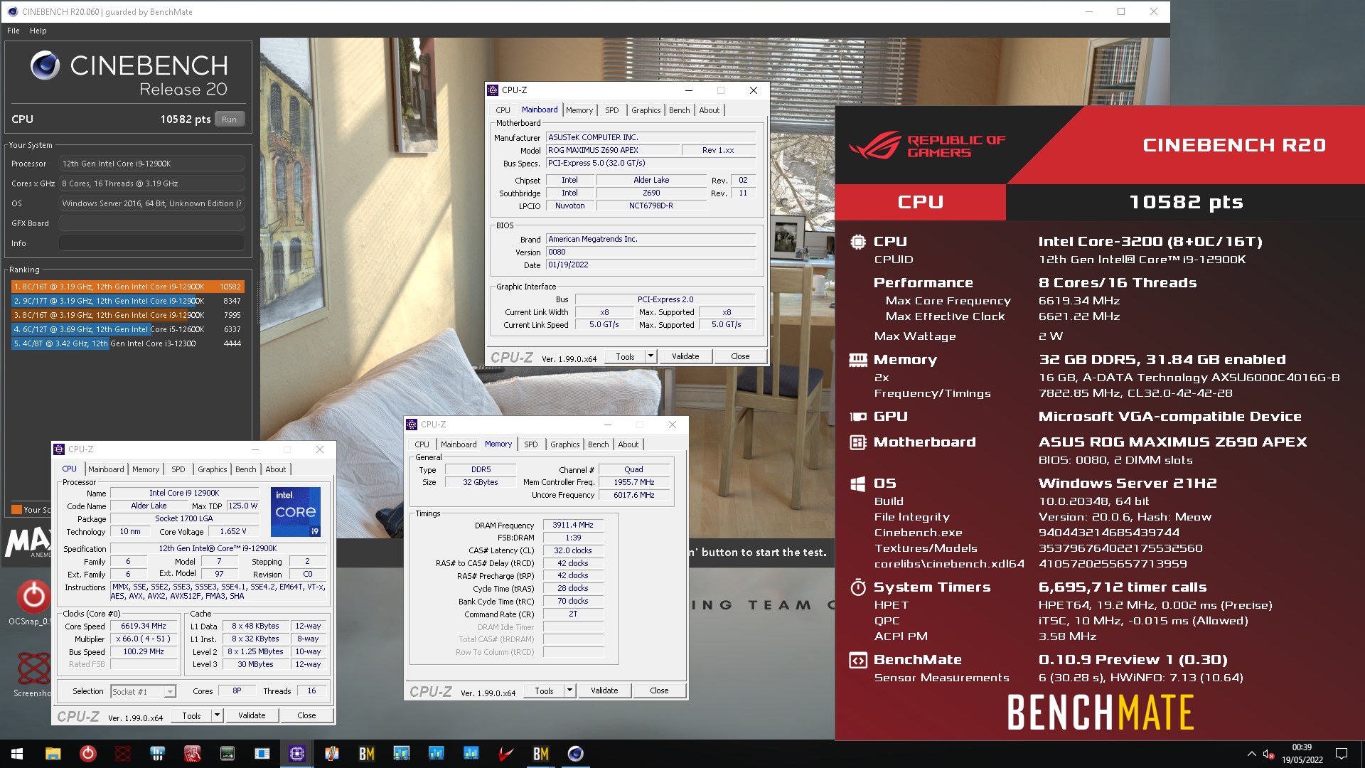This screenshot has width=1365, height=768.
Task: Open the green chip memory tool on taskbar
Action: [227, 754]
